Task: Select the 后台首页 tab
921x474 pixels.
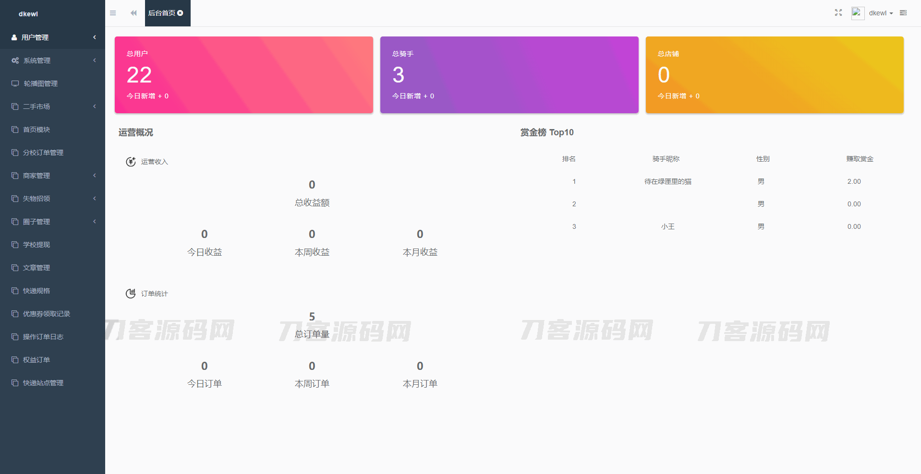Action: click(161, 13)
